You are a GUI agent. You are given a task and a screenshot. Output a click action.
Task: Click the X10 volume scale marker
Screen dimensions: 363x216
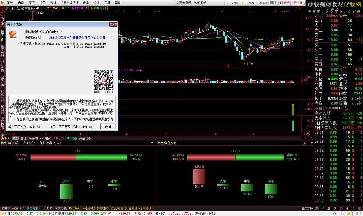coord(305,80)
